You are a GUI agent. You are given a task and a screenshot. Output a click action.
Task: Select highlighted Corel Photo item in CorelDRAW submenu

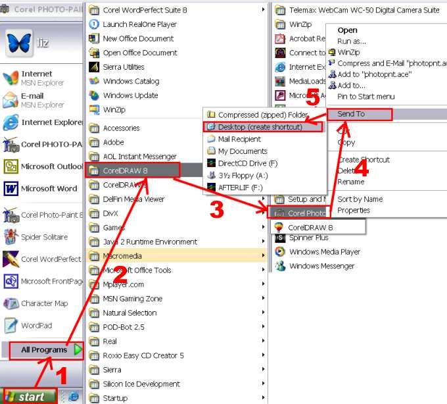point(298,213)
